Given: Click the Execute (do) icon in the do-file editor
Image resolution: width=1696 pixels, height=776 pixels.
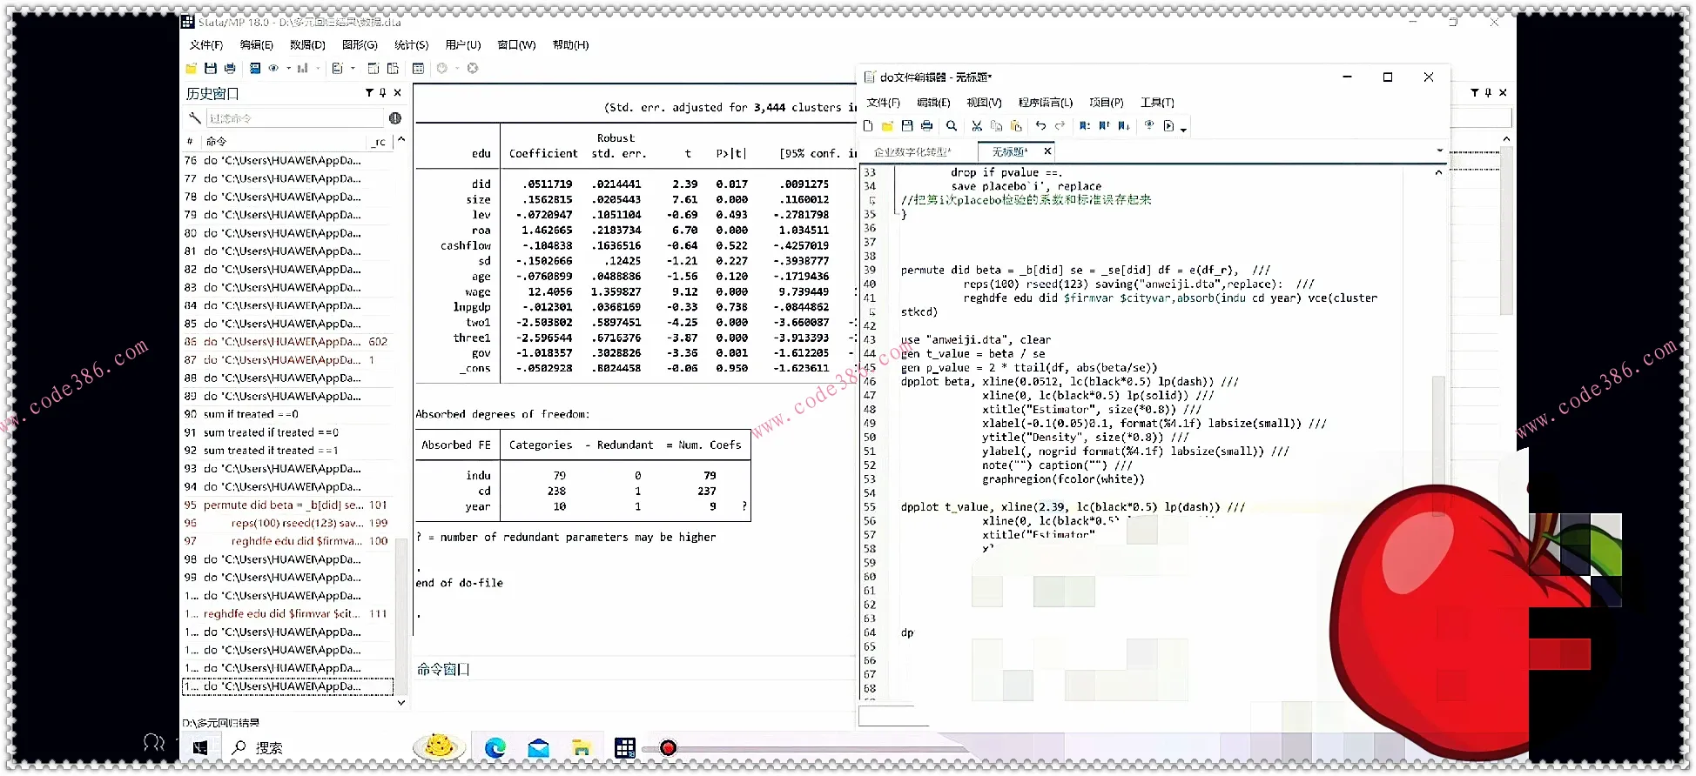Looking at the screenshot, I should 1168,126.
